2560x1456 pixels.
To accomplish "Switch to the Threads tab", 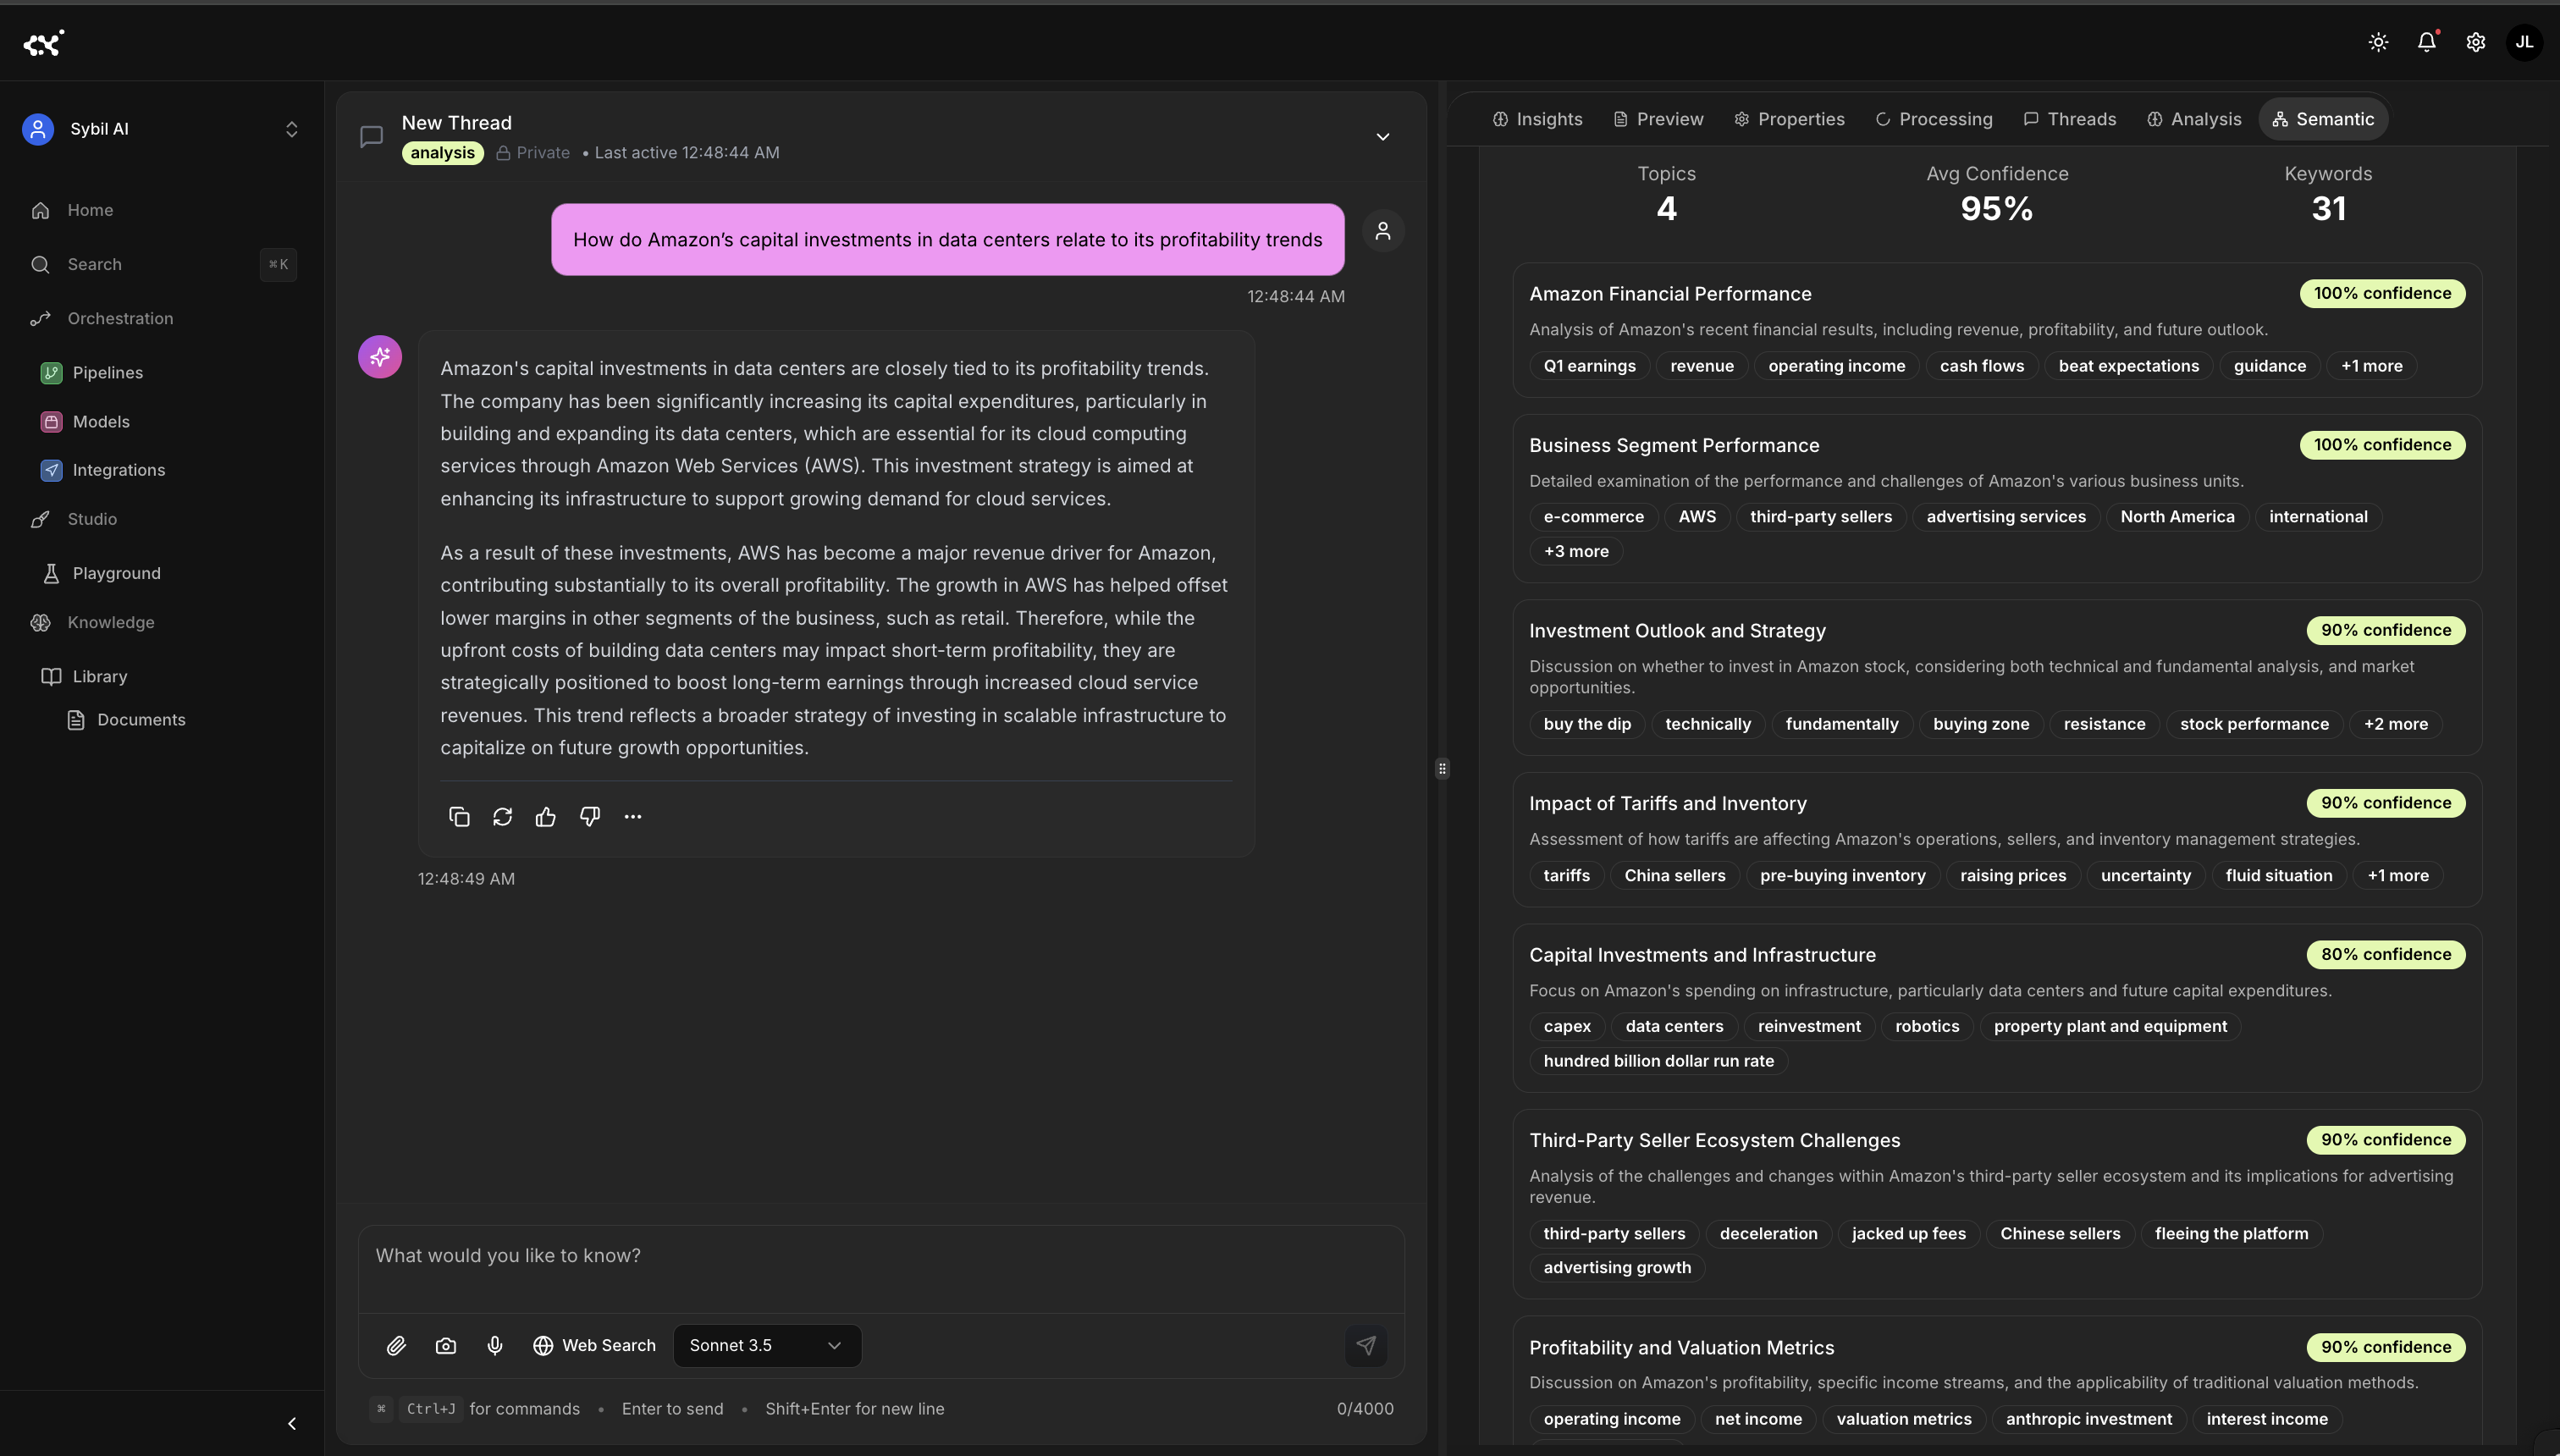I will pyautogui.click(x=2070, y=119).
